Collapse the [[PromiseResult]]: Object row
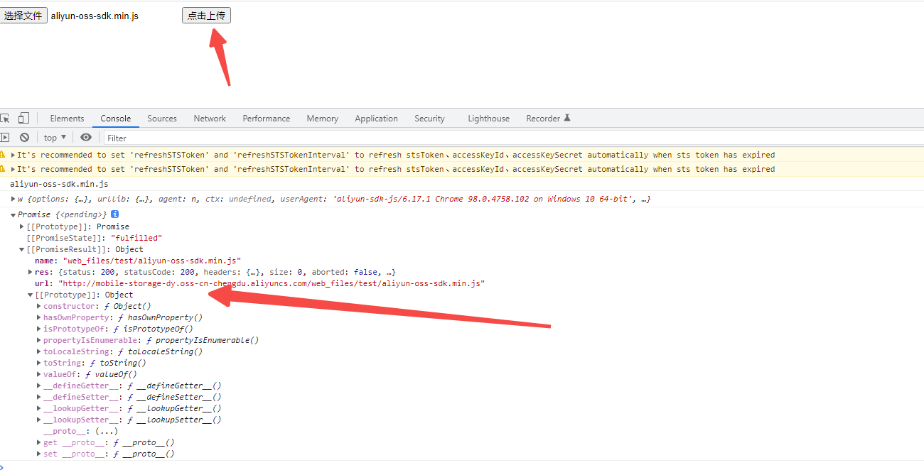 [x=21, y=249]
